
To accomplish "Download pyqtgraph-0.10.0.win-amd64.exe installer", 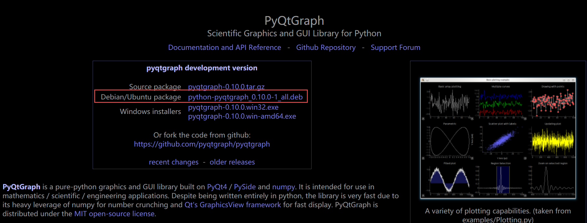I will (242, 116).
